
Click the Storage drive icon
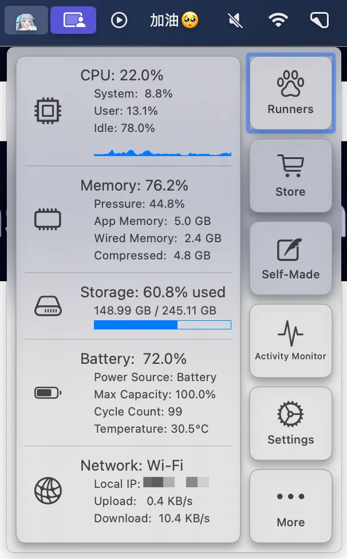pyautogui.click(x=48, y=306)
